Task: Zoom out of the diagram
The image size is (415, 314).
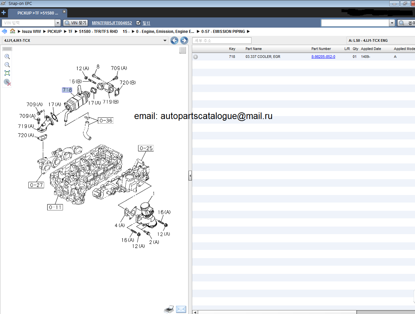Action: (x=7, y=65)
